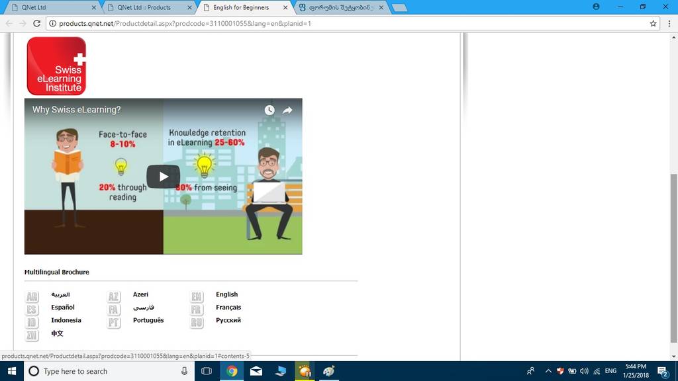Click the address bar URL field

(x=331, y=23)
